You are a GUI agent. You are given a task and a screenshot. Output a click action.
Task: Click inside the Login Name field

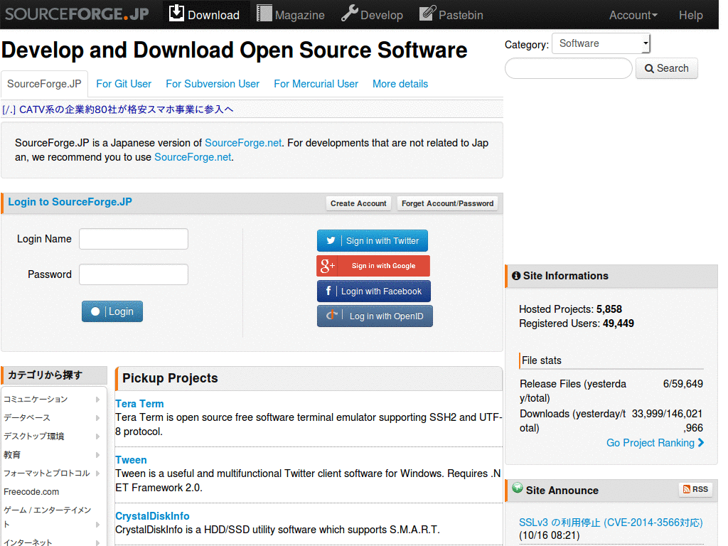tap(133, 239)
